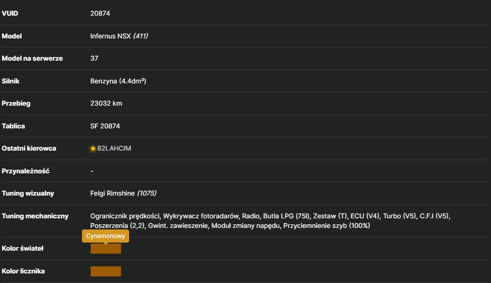Click the Ostatni kierowca row label
The width and height of the screenshot is (491, 283).
29,149
